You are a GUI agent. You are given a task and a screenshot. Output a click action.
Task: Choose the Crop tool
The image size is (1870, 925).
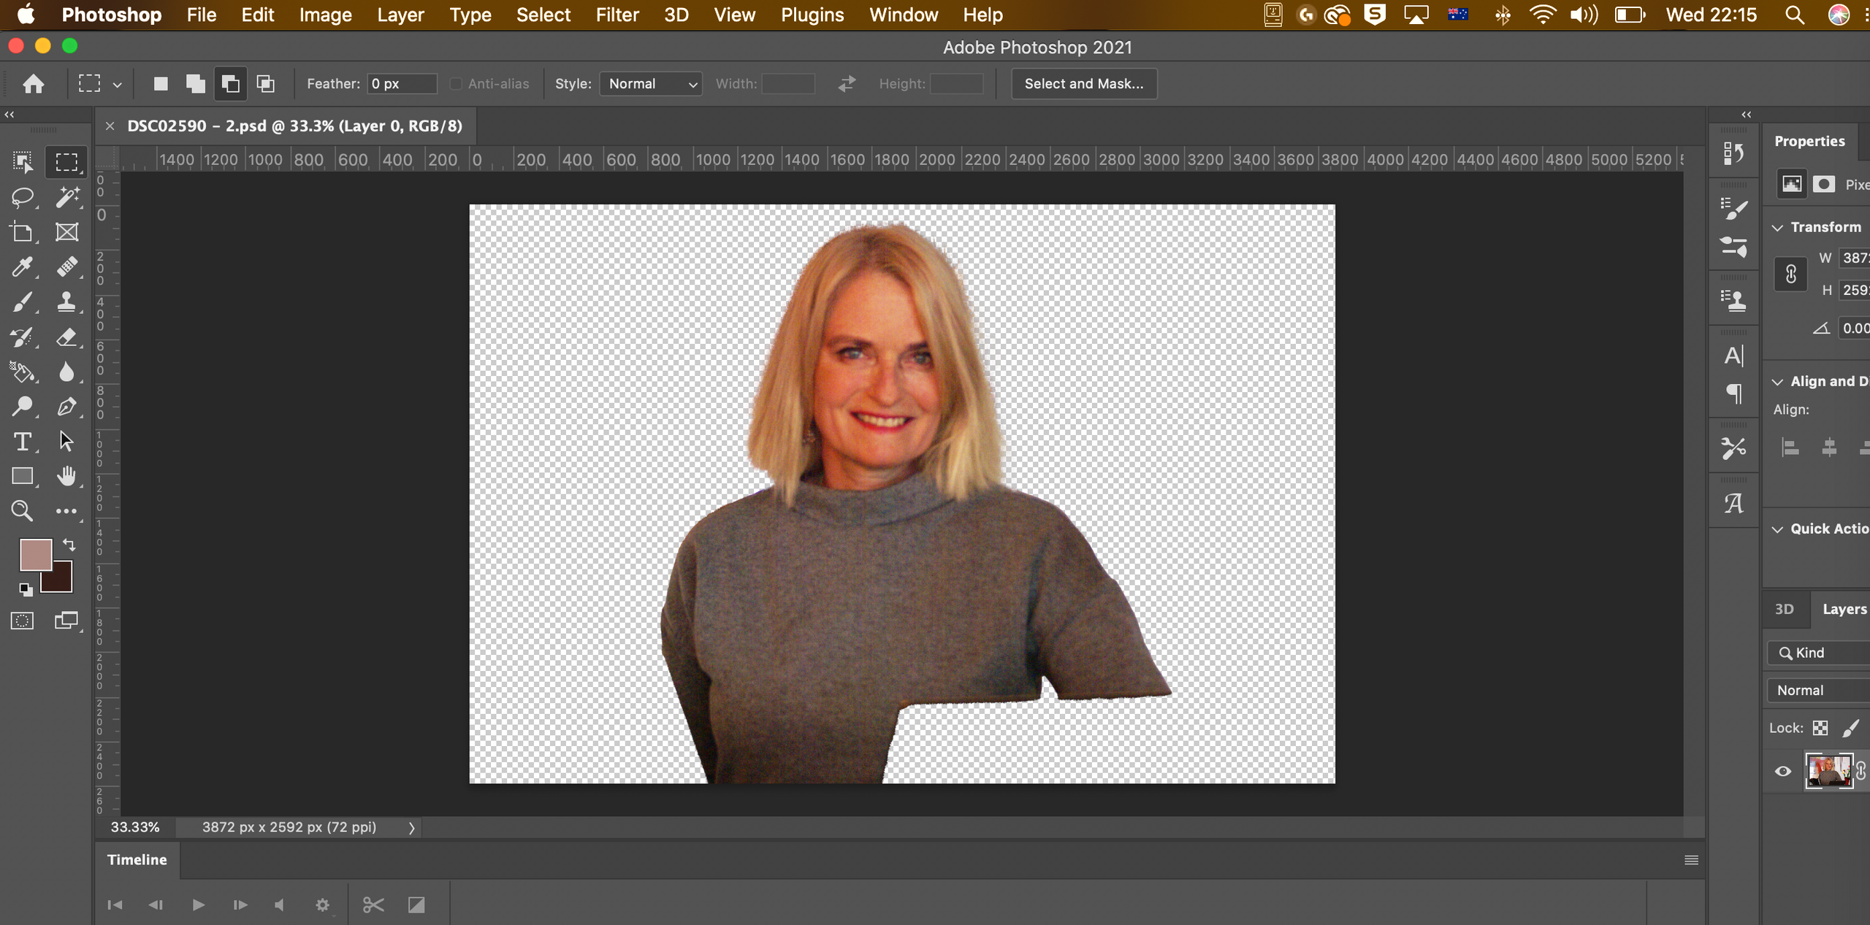coord(22,232)
